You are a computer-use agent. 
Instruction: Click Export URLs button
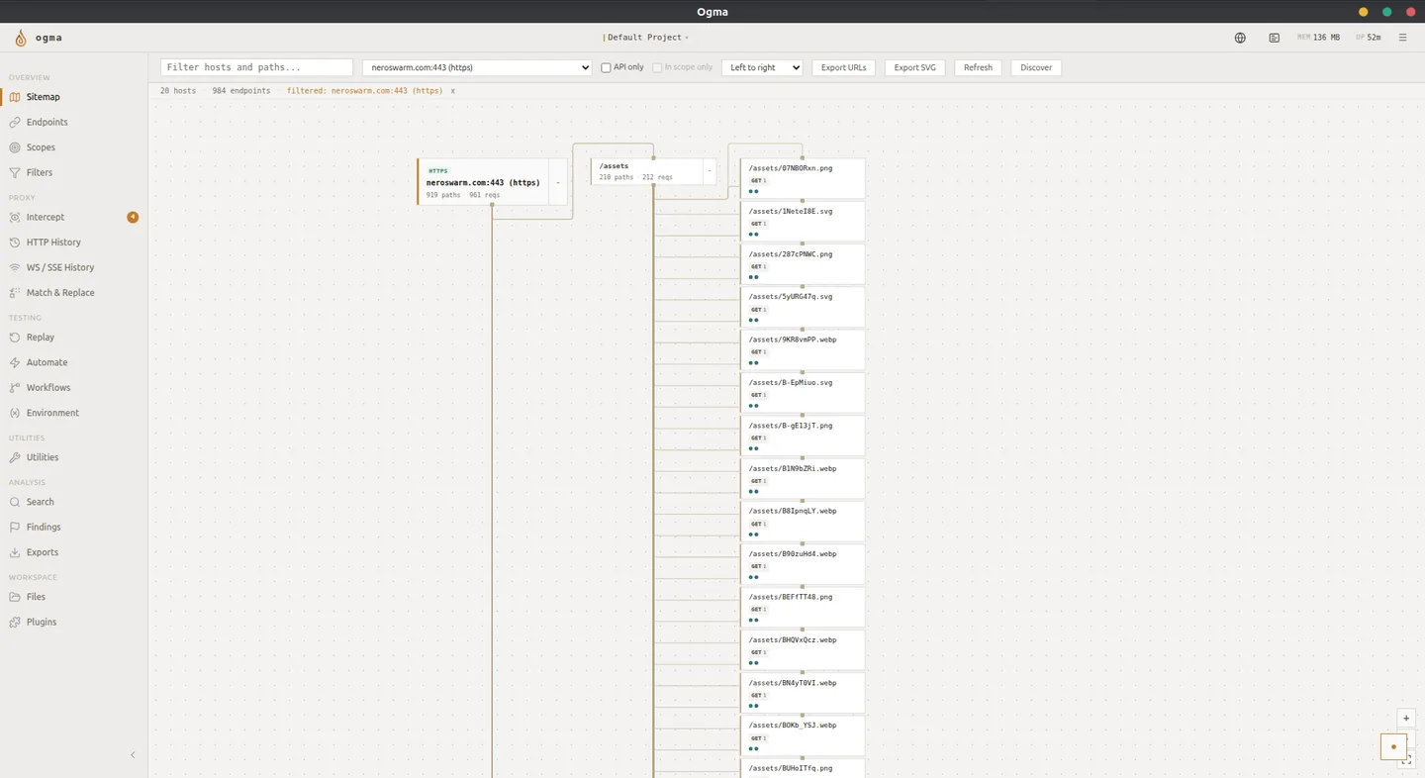pyautogui.click(x=844, y=67)
